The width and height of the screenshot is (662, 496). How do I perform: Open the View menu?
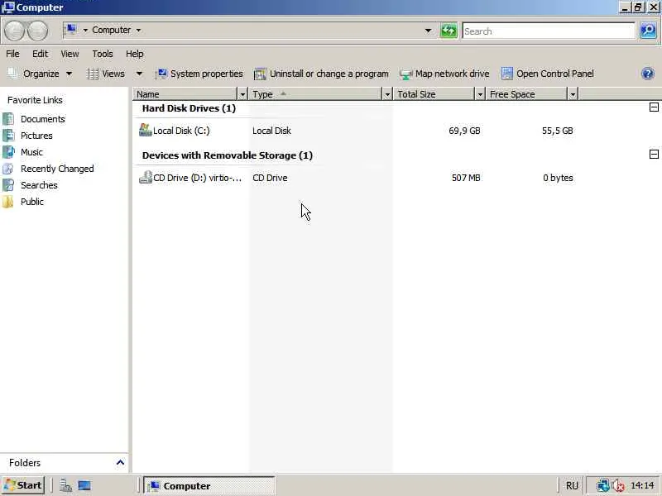coord(70,54)
